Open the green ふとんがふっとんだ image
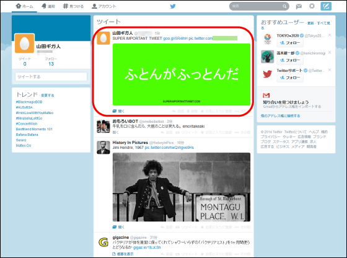This screenshot has height=258, width=347. click(182, 74)
